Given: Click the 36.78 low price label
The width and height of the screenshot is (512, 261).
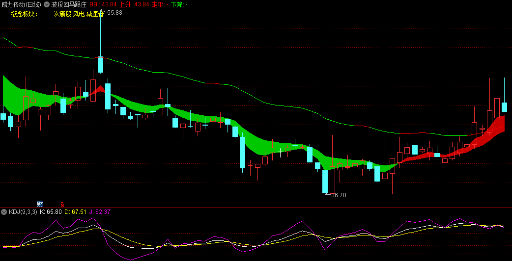Looking at the screenshot, I should click(x=339, y=195).
